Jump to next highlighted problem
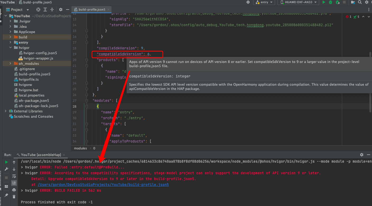The image size is (372, 206). coord(369,17)
